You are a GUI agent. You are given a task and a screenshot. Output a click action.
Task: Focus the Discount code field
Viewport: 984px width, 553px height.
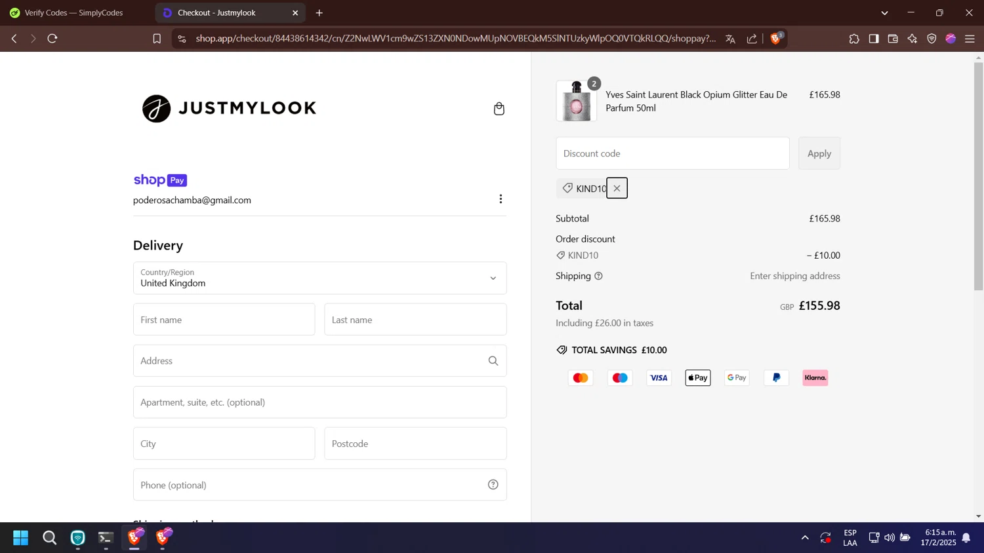point(673,153)
